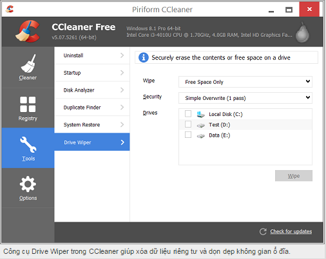The height and width of the screenshot is (259, 326).
Task: Click the Piriform CCleaner window title
Action: (x=162, y=10)
